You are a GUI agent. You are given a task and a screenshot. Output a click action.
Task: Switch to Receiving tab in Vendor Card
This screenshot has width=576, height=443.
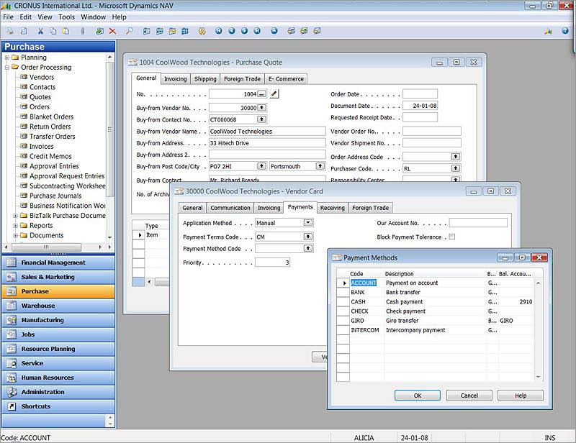tap(332, 208)
